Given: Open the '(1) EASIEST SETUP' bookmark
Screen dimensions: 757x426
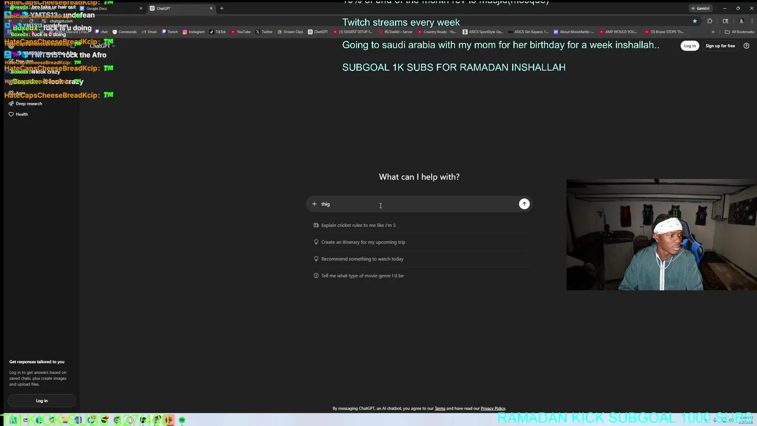Looking at the screenshot, I should pyautogui.click(x=352, y=32).
